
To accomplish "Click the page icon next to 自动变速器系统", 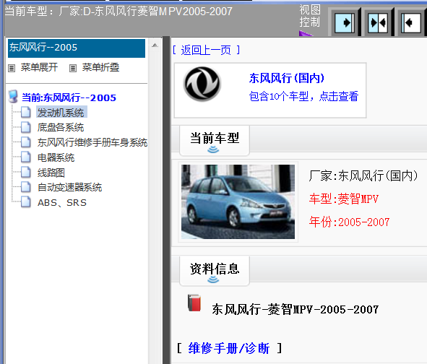I will coord(26,187).
